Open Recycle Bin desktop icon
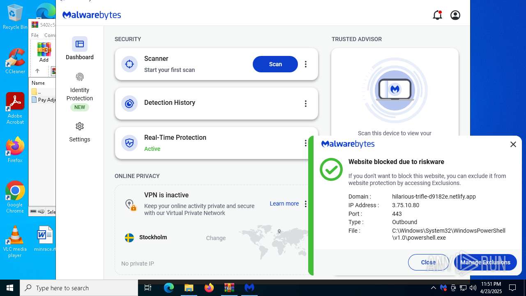 (x=15, y=17)
